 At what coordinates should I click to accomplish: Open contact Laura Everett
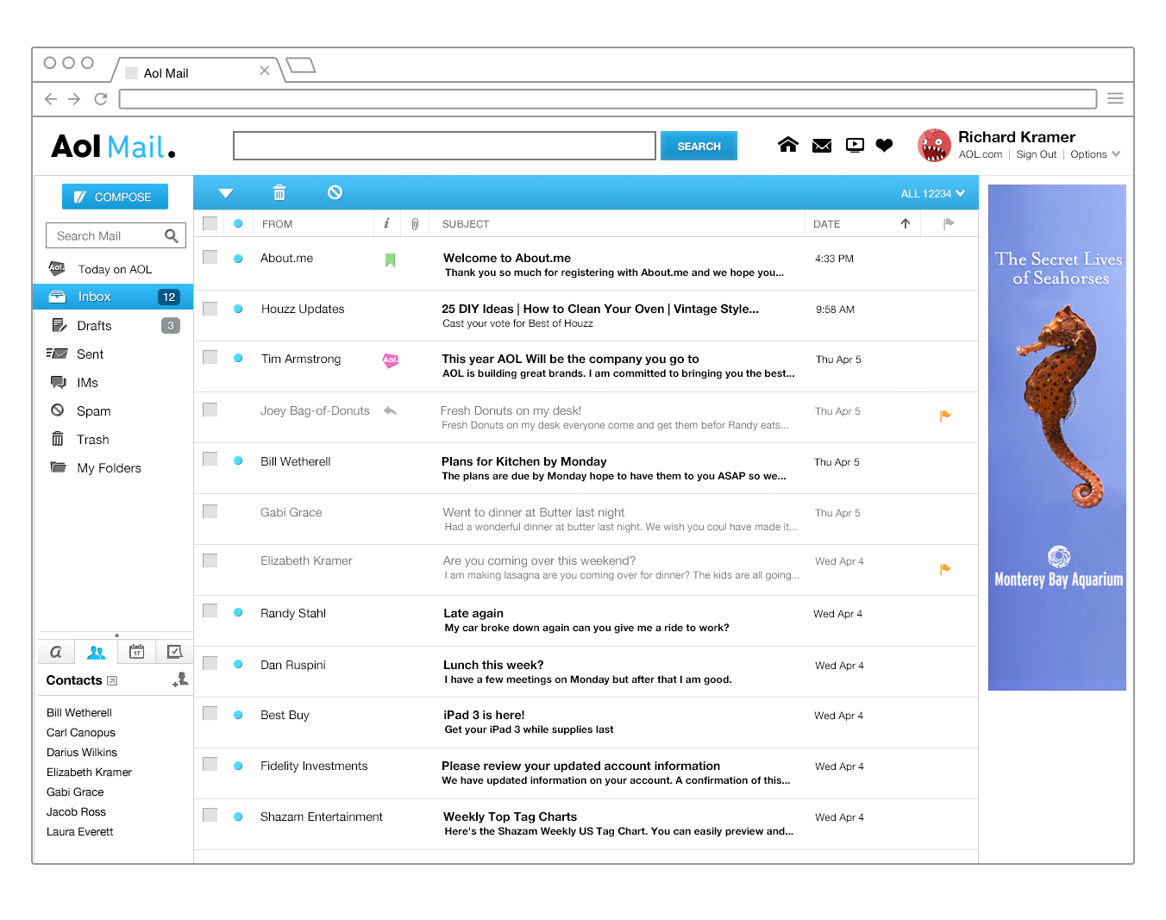(80, 831)
